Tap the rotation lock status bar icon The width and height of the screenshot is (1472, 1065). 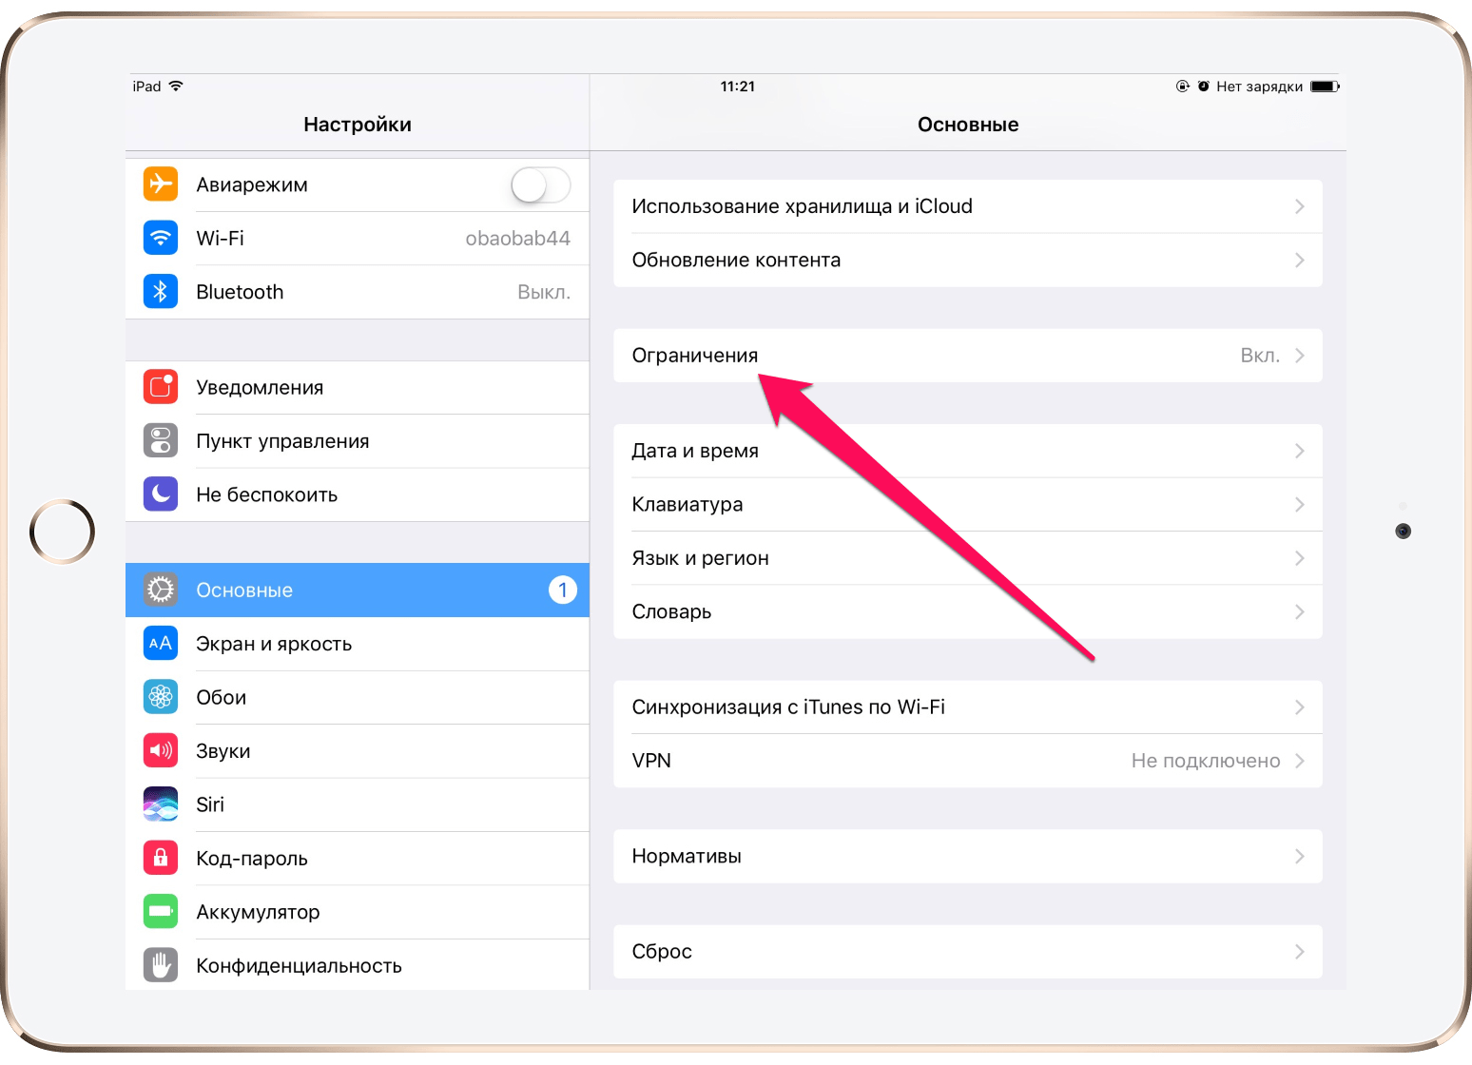point(1183,87)
